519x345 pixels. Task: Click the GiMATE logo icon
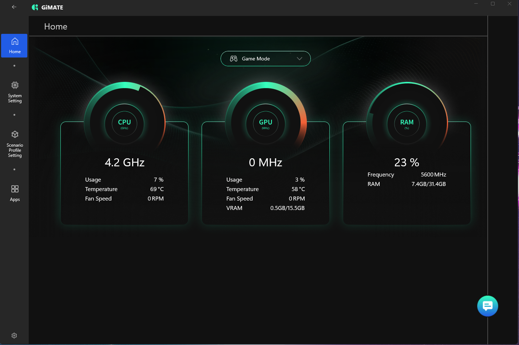tap(35, 7)
